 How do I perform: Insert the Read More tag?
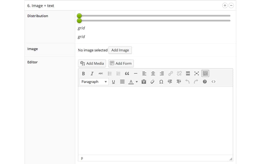click(x=188, y=73)
